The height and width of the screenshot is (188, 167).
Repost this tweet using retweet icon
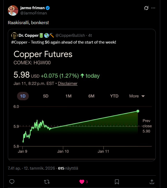[x=47, y=182]
